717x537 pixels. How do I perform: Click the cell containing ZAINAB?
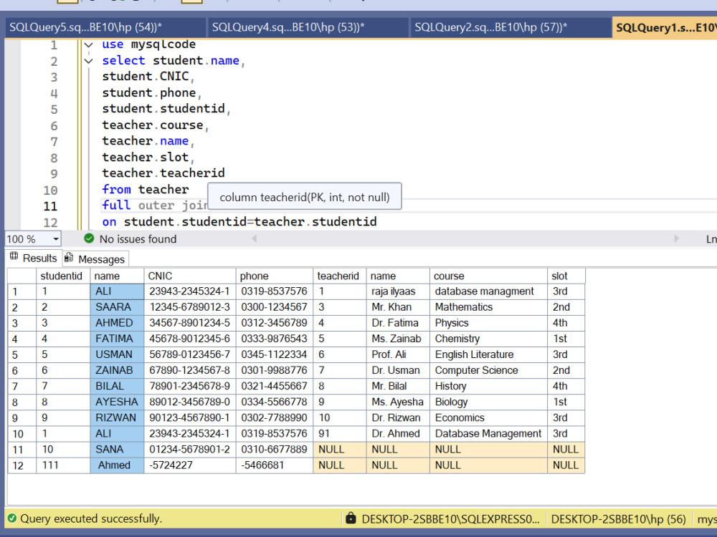(117, 370)
